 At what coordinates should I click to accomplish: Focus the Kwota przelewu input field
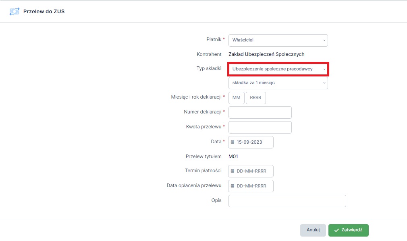click(260, 127)
